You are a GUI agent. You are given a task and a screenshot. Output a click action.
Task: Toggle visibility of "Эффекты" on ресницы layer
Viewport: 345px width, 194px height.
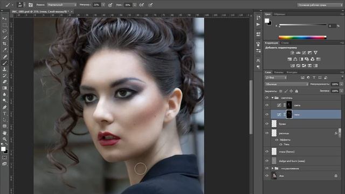pos(277,140)
